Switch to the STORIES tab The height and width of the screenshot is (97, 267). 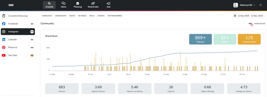click(101, 16)
